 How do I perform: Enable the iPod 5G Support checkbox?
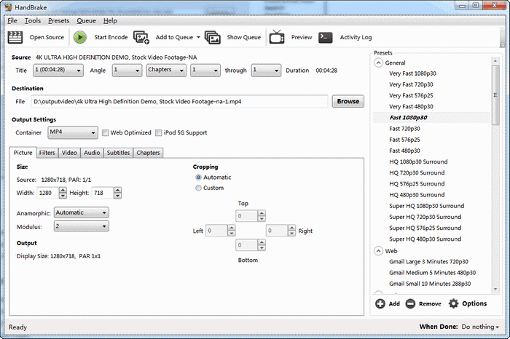(158, 133)
